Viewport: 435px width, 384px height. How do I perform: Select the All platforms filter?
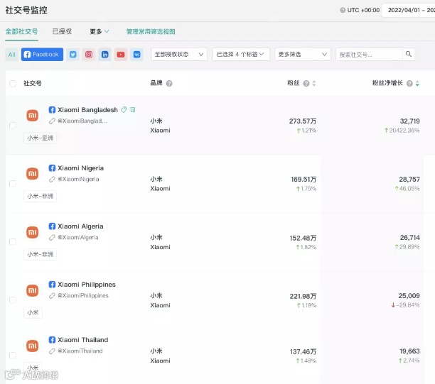(11, 55)
